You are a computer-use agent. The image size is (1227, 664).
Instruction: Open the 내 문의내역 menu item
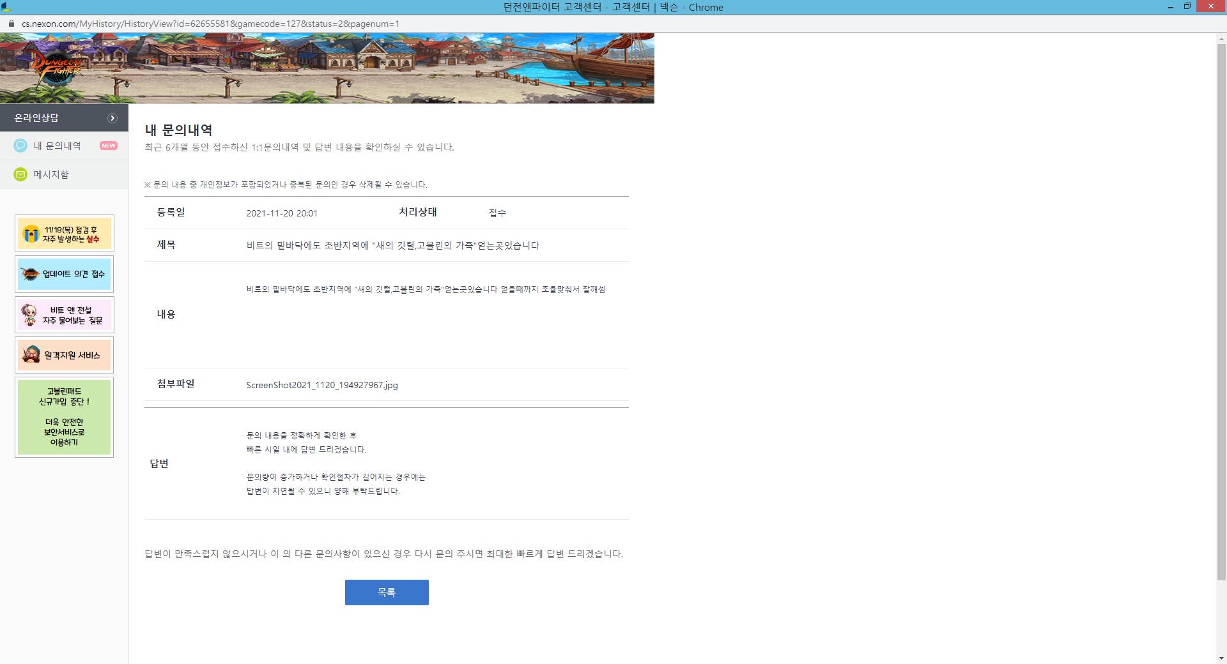pos(58,146)
